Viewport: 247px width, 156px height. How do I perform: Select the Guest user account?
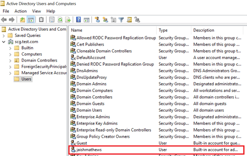[82, 143]
